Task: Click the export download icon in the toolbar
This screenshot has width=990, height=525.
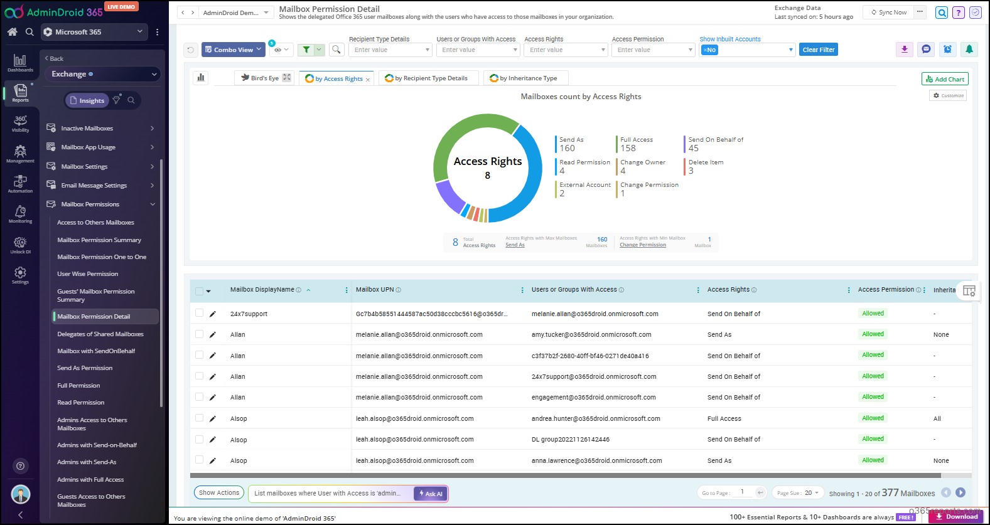Action: (905, 50)
